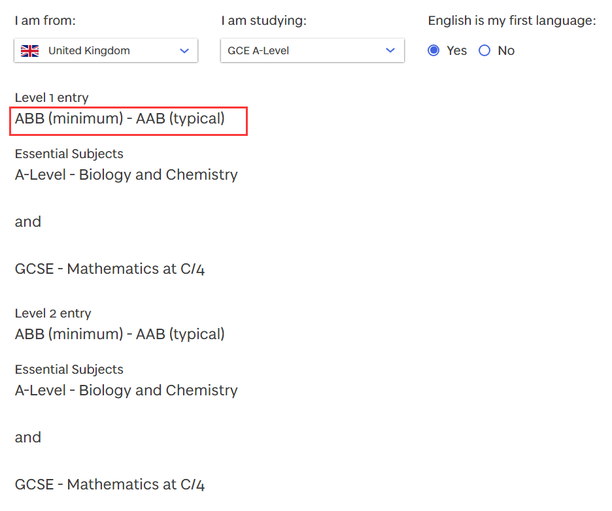Click the Yes radio label text
Viewport: 612px width, 511px height.
456,51
